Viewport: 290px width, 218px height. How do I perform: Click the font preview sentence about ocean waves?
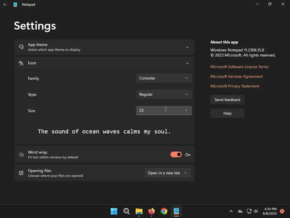click(x=104, y=131)
